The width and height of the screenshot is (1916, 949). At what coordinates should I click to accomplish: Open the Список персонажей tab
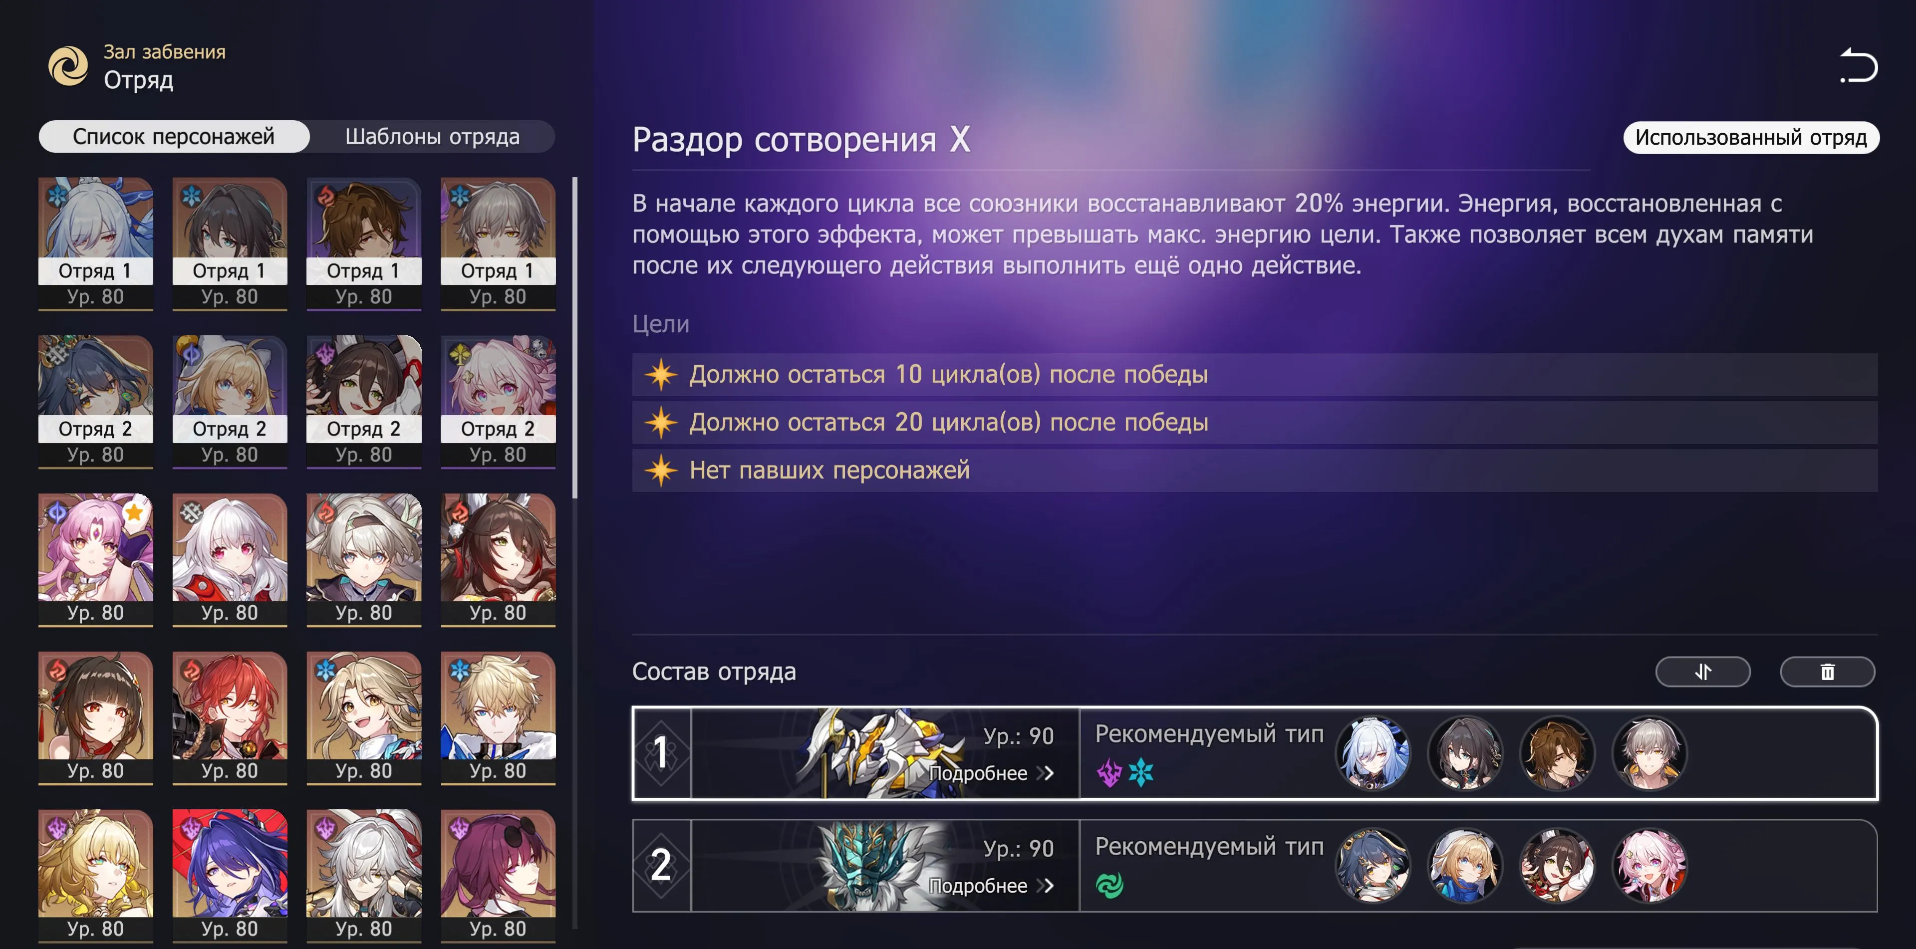pos(174,137)
